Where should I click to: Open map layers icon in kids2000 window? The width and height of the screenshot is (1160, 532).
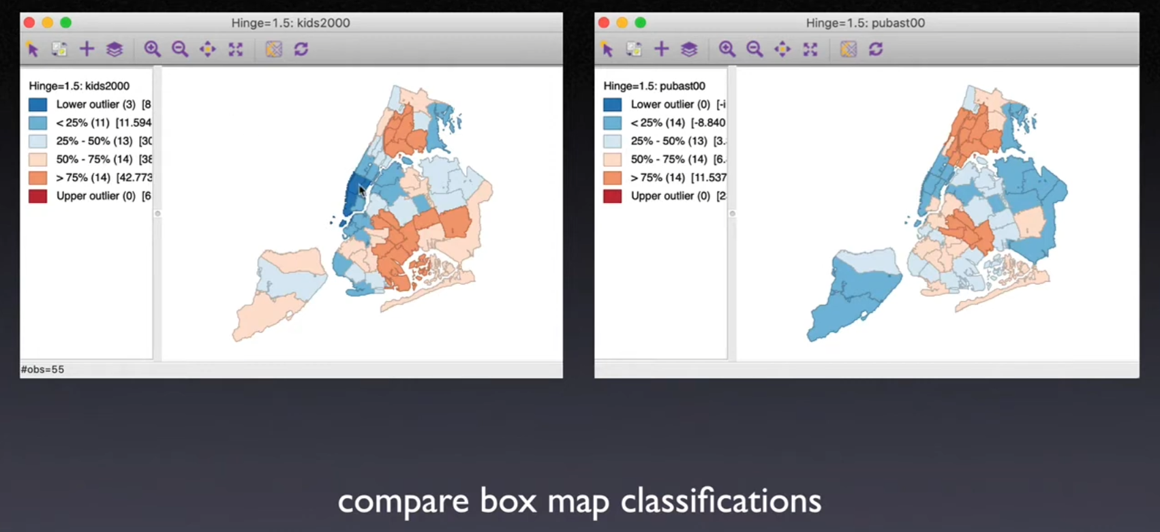click(x=115, y=49)
